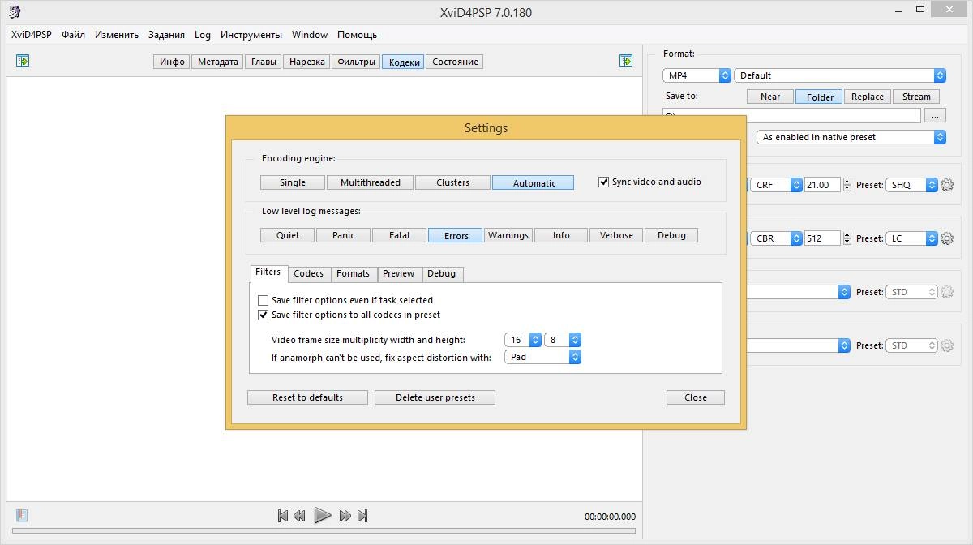Image resolution: width=973 pixels, height=545 pixels.
Task: Select Single encoding engine
Action: click(x=293, y=182)
